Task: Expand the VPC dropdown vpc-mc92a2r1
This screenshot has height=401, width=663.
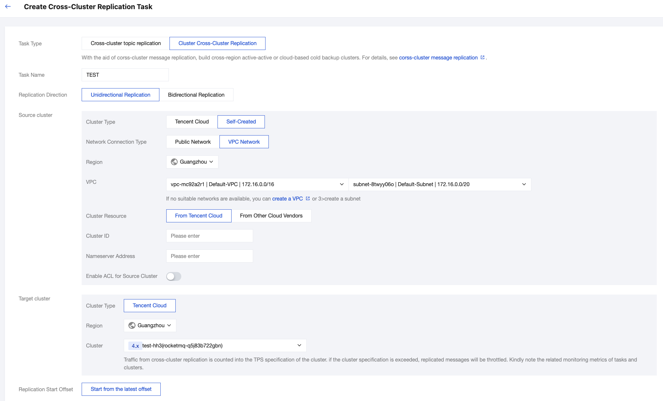Action: [x=257, y=184]
